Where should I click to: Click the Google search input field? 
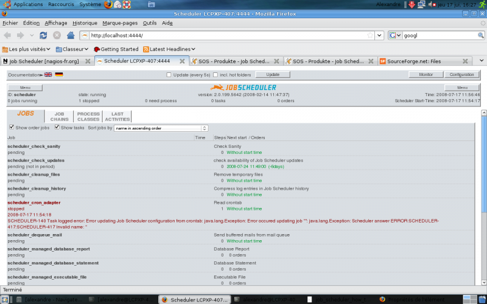pyautogui.click(x=440, y=35)
